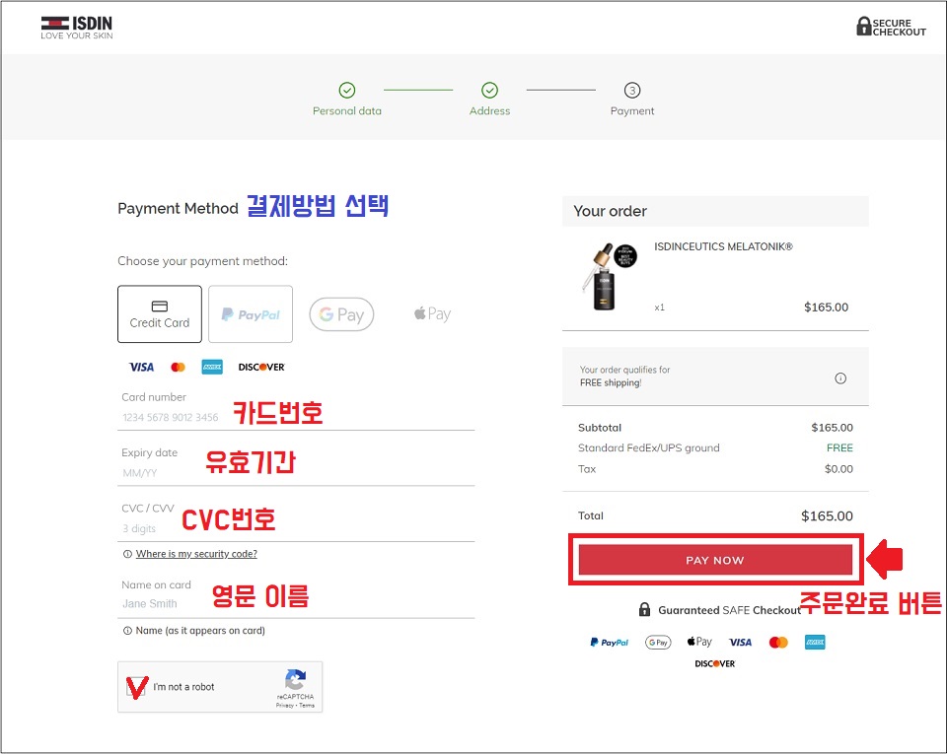Focus the Card number input field

click(x=296, y=410)
